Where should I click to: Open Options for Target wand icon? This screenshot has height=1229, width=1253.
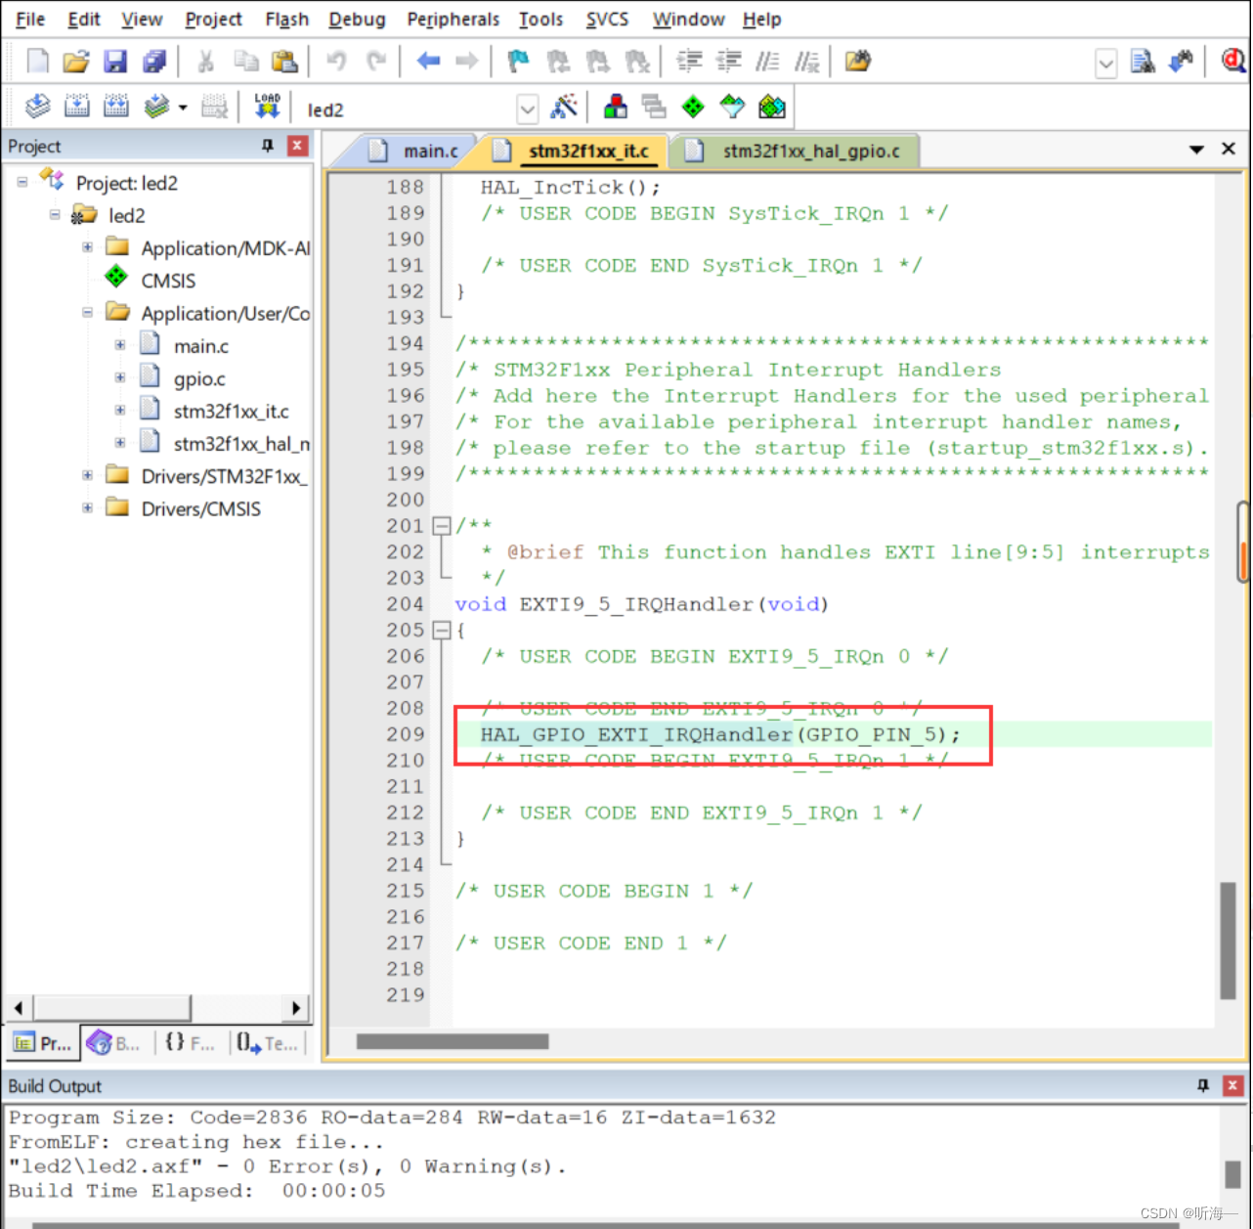[x=564, y=107]
